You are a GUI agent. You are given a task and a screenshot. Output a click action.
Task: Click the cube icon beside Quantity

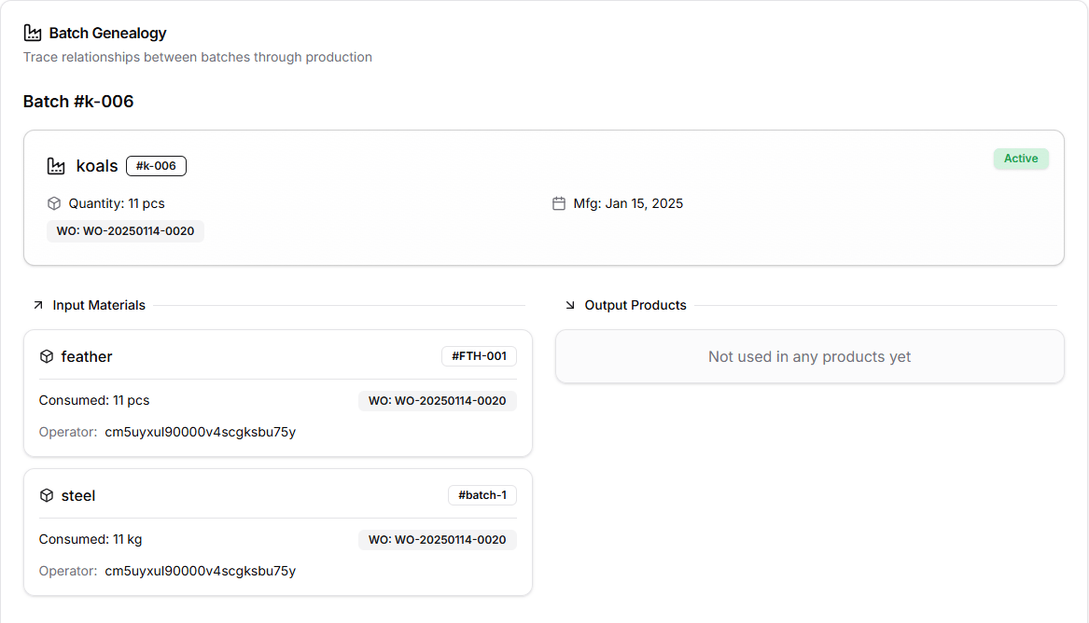[x=54, y=203]
